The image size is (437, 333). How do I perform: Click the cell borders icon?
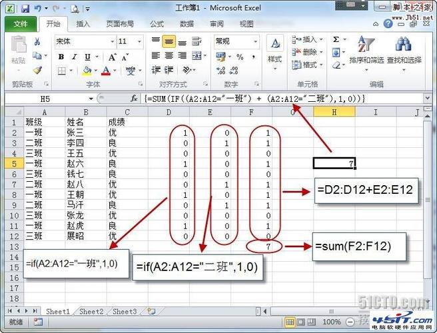pyautogui.click(x=61, y=71)
